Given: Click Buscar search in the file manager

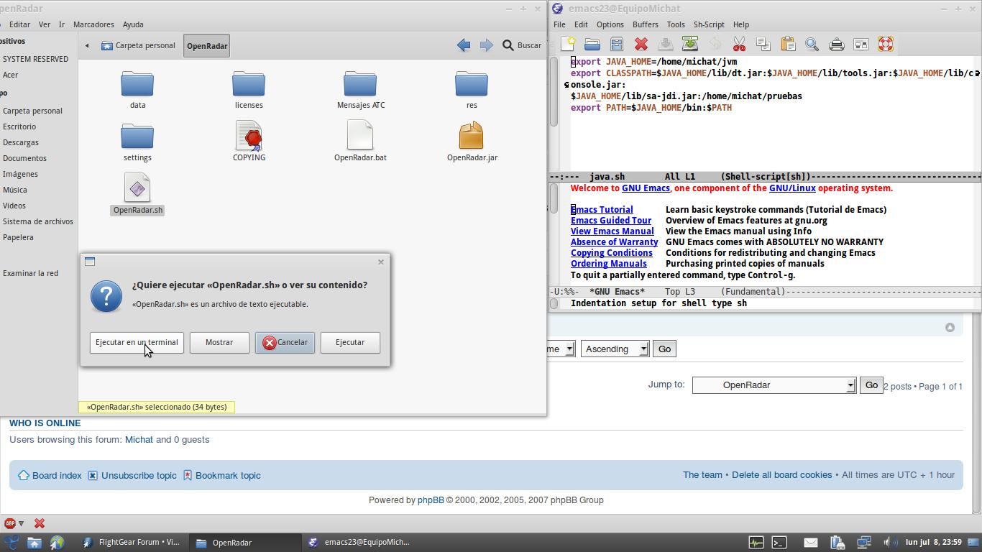Looking at the screenshot, I should (522, 45).
